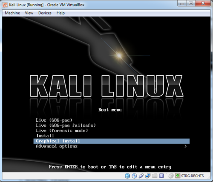
Task: Select the highlighted Graphical install entry
Action: [112, 141]
